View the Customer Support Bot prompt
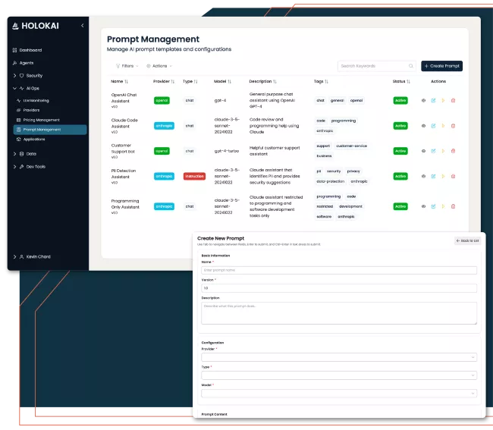Viewport: 493px width, 430px height. click(423, 151)
